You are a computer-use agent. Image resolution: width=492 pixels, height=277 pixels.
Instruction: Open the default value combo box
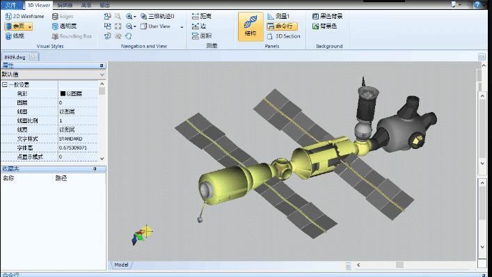click(x=54, y=74)
